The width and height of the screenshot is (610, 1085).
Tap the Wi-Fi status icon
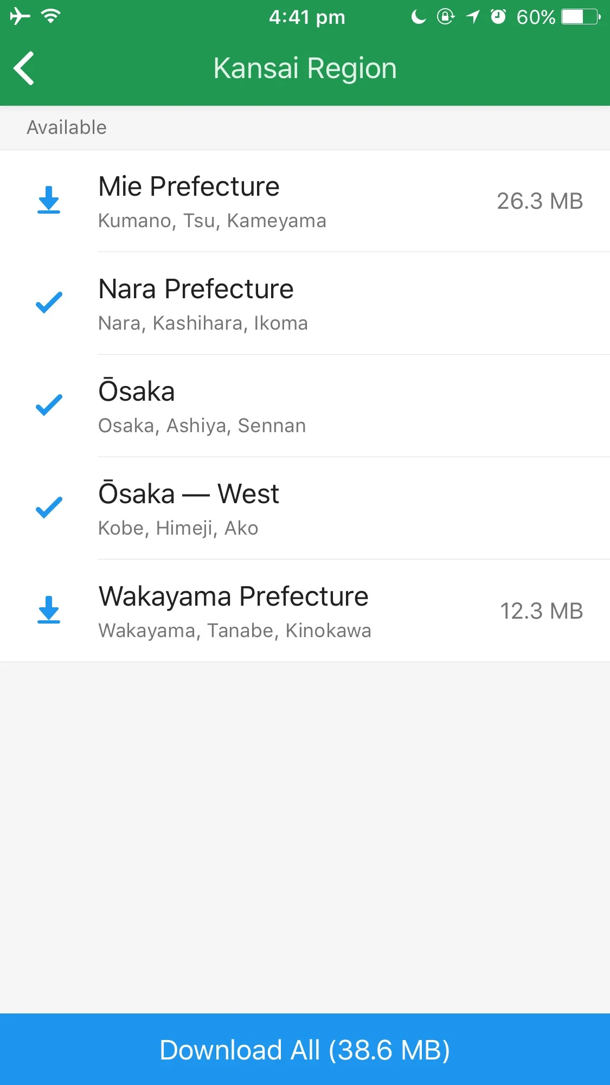[50, 17]
